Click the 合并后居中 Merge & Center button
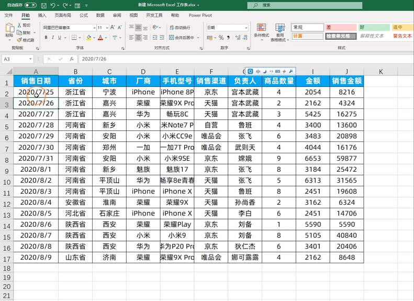Image resolution: width=414 pixels, height=301 pixels. [182, 38]
